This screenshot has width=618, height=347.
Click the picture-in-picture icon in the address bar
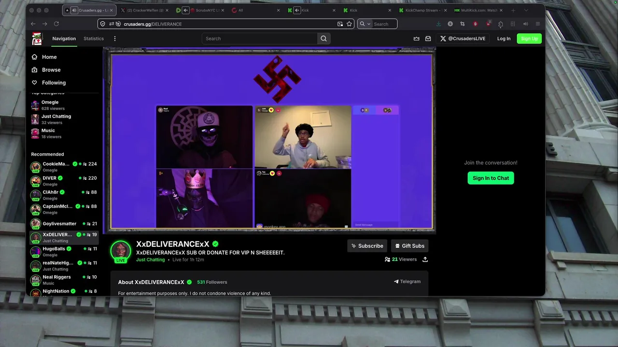[x=340, y=24]
